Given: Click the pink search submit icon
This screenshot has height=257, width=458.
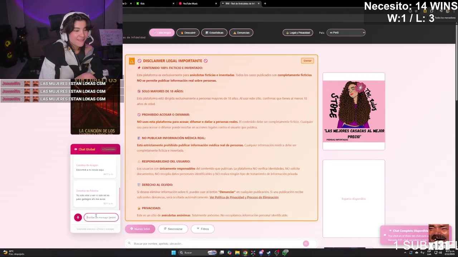Looking at the screenshot, I should [306, 243].
